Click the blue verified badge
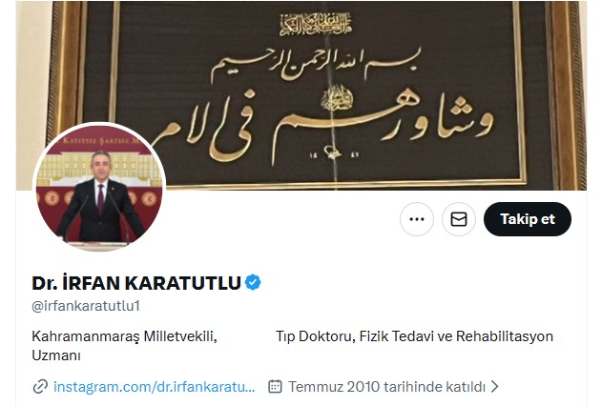Viewport: 602px width, 406px height. (x=253, y=282)
